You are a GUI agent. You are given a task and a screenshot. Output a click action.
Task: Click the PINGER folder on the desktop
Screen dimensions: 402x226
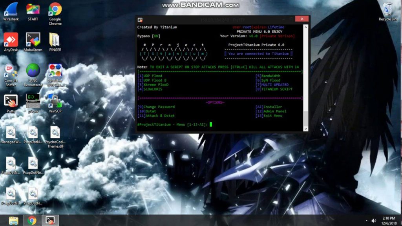click(55, 40)
